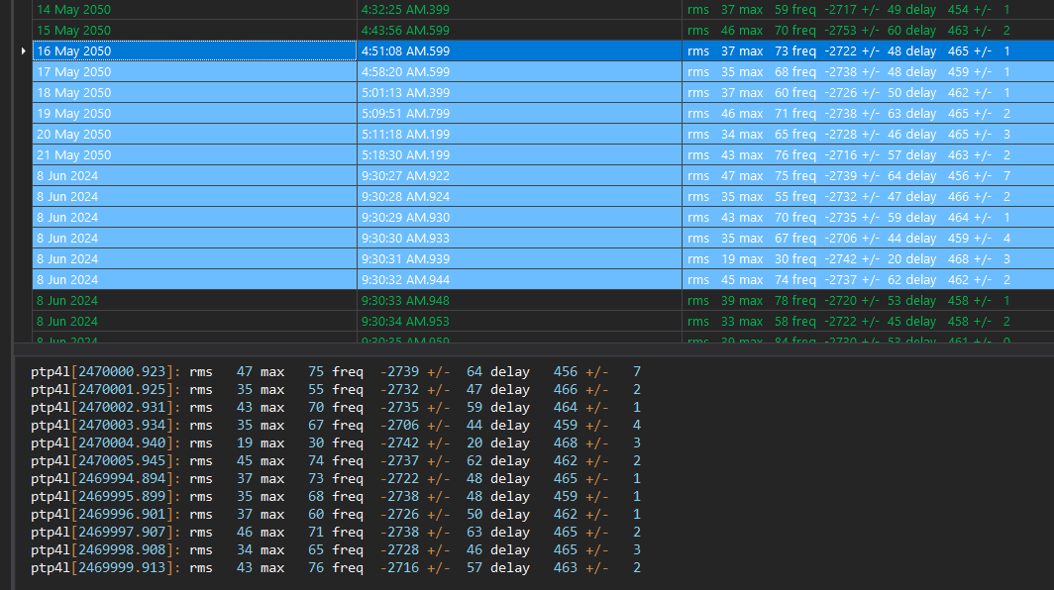
Task: Click detail line ptp4l[2470001.925]
Action: [x=336, y=390]
